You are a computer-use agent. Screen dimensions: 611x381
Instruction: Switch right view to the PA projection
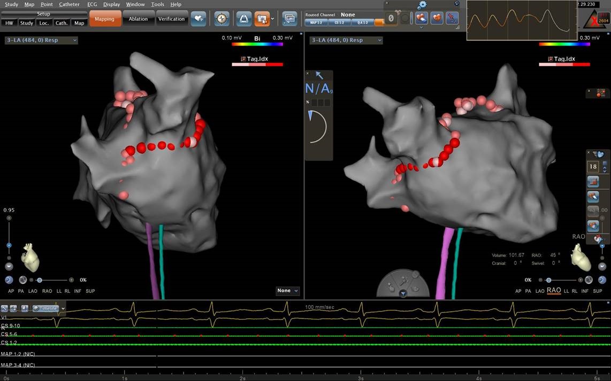pos(528,291)
